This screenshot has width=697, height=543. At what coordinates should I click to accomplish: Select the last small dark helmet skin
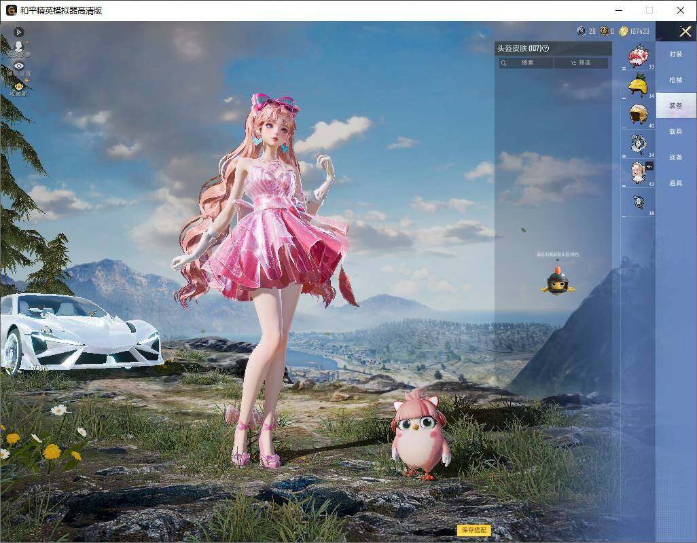(639, 202)
